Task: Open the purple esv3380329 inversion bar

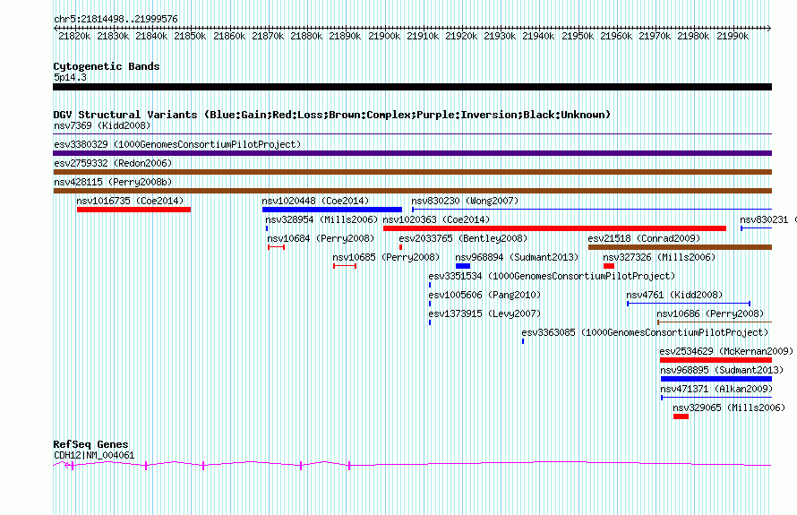Action: point(412,153)
